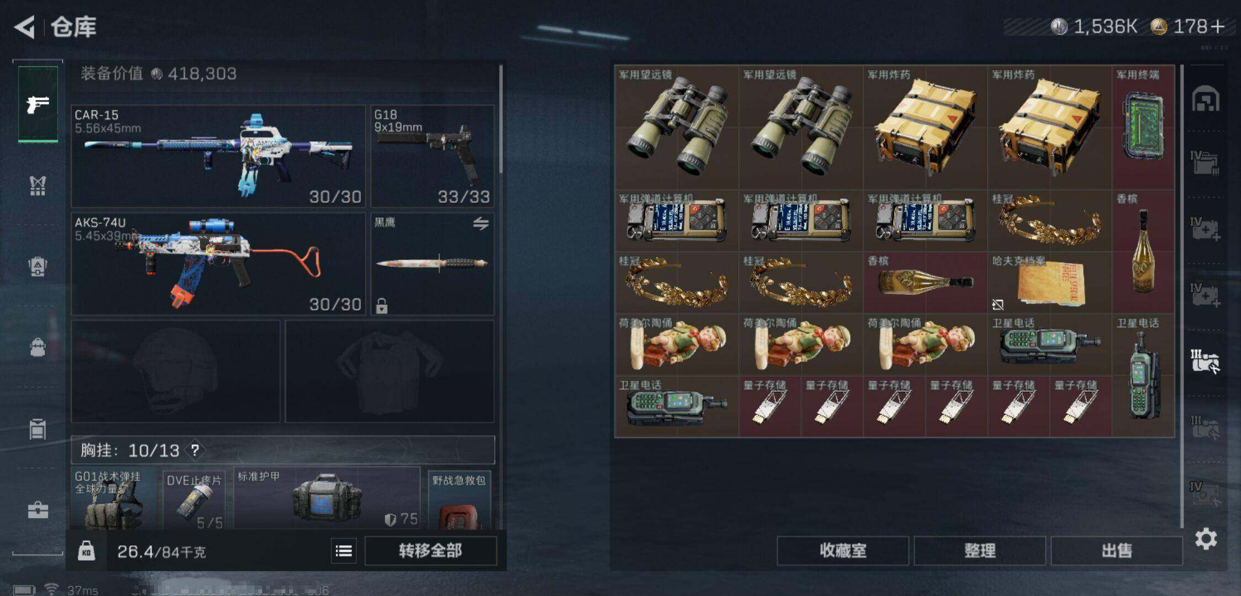
Task: Open the backpack sidebar icon
Action: [x=38, y=347]
